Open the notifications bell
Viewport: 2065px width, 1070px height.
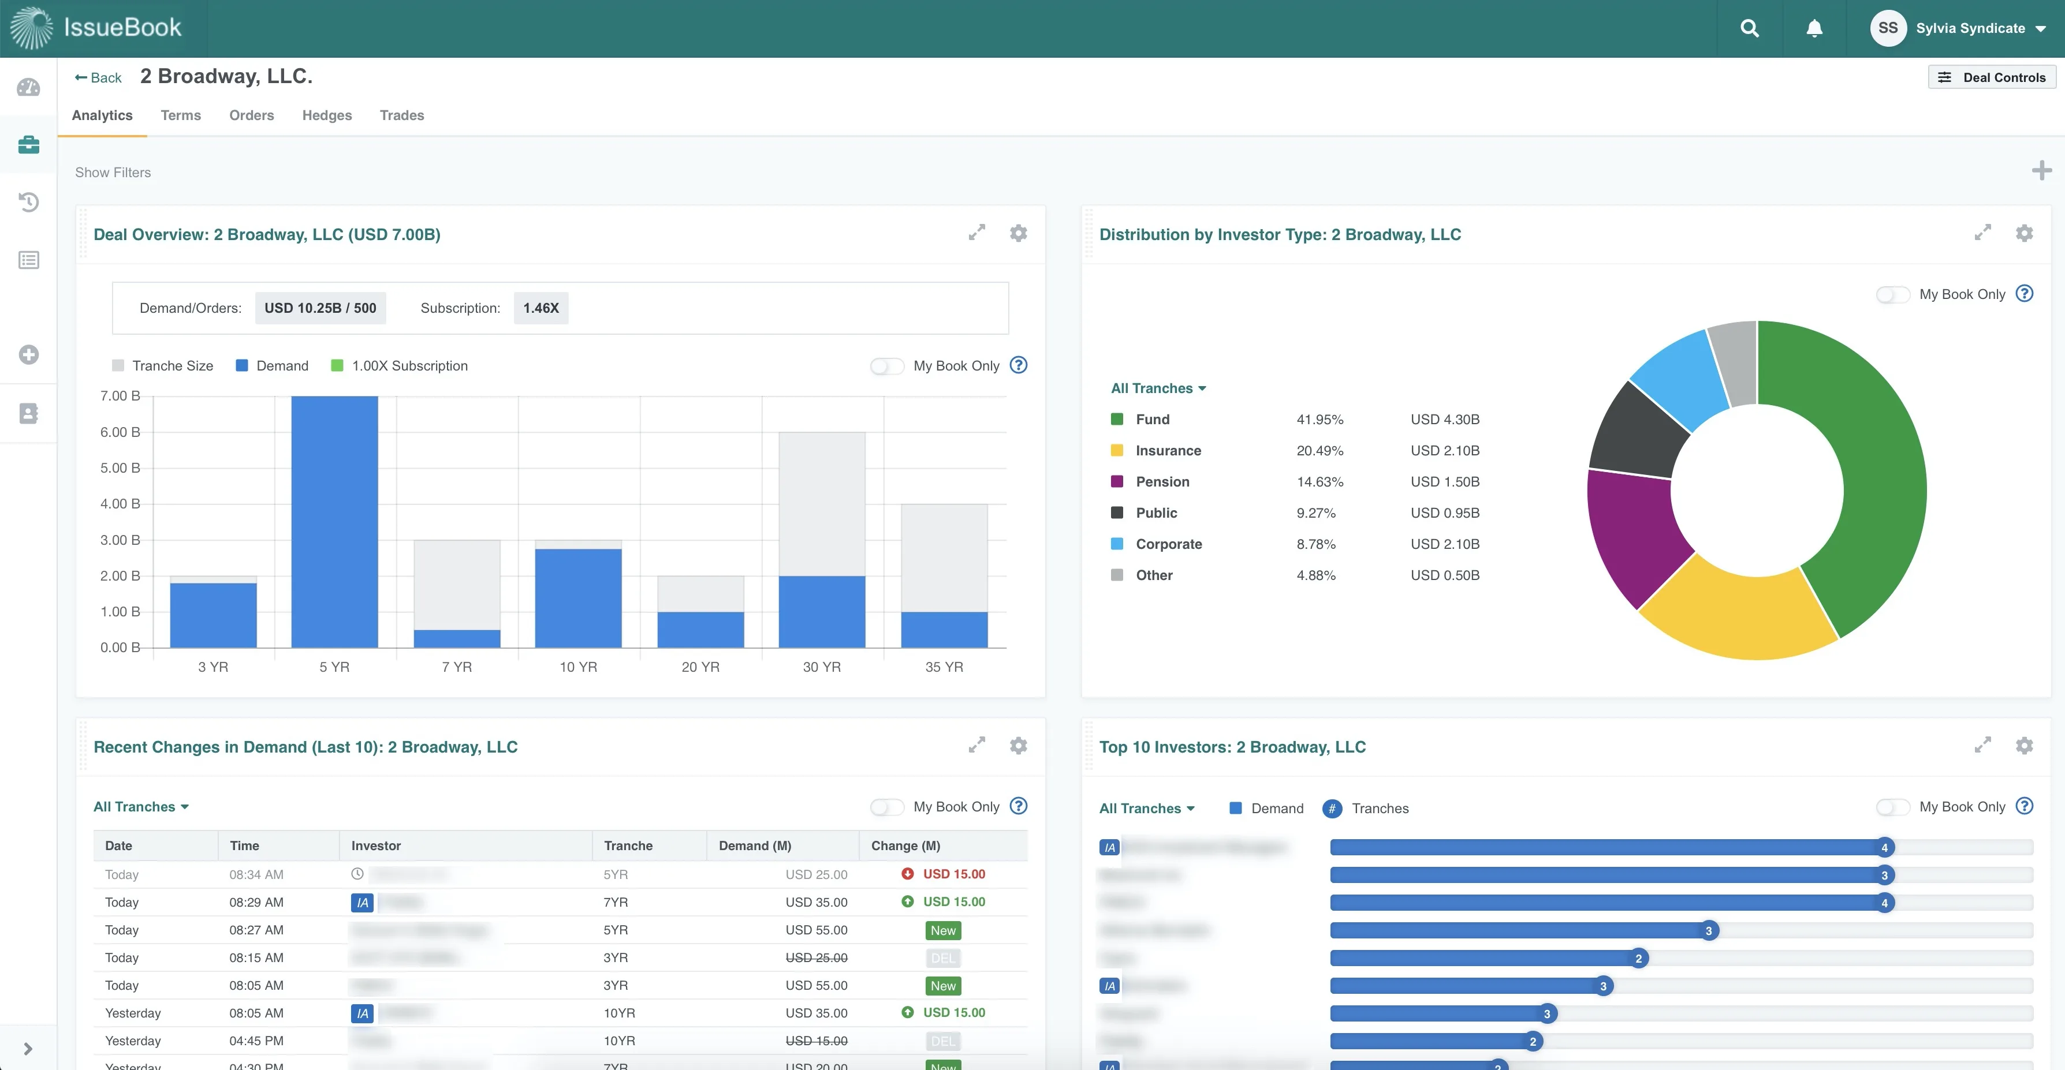pos(1814,29)
